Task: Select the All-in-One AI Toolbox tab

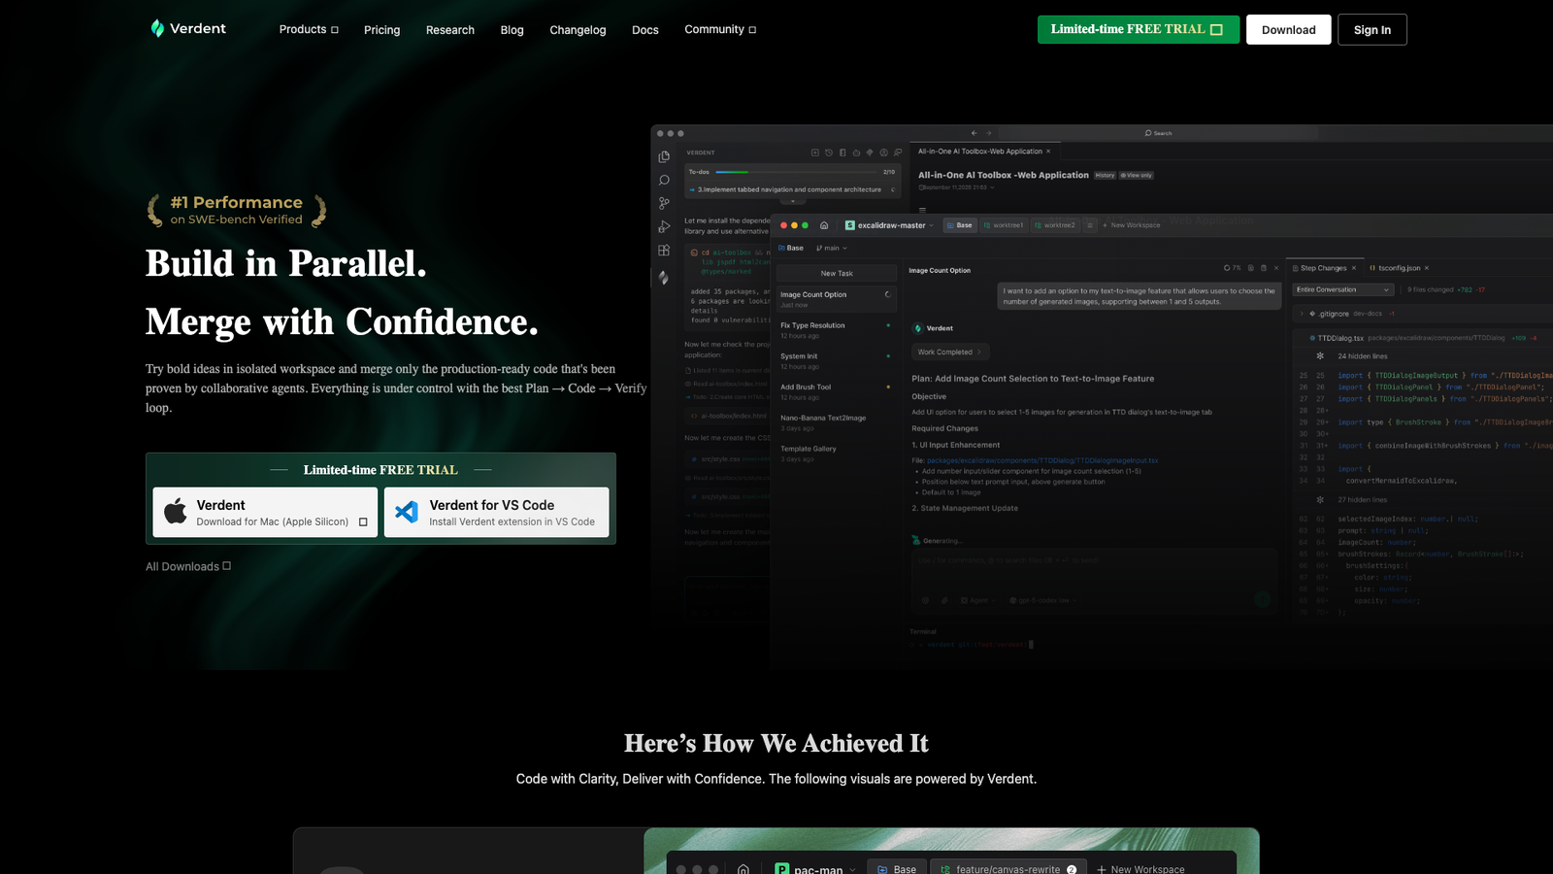Action: tap(984, 151)
